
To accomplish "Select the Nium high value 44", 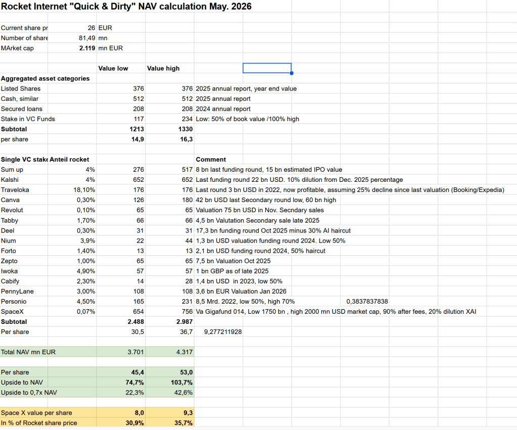I will coord(189,241).
